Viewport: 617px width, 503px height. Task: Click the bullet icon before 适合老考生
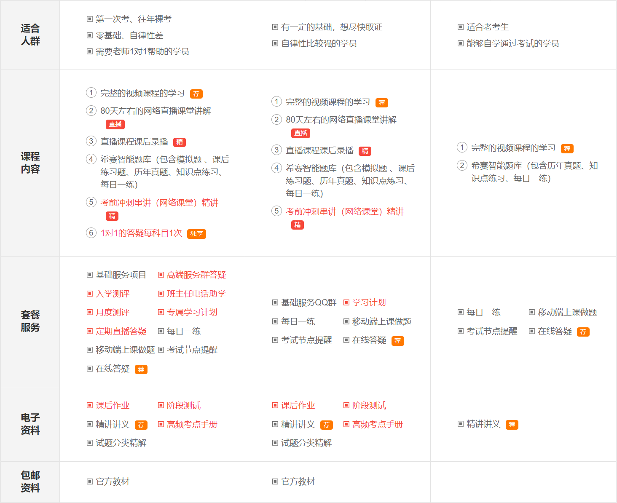pyautogui.click(x=460, y=27)
